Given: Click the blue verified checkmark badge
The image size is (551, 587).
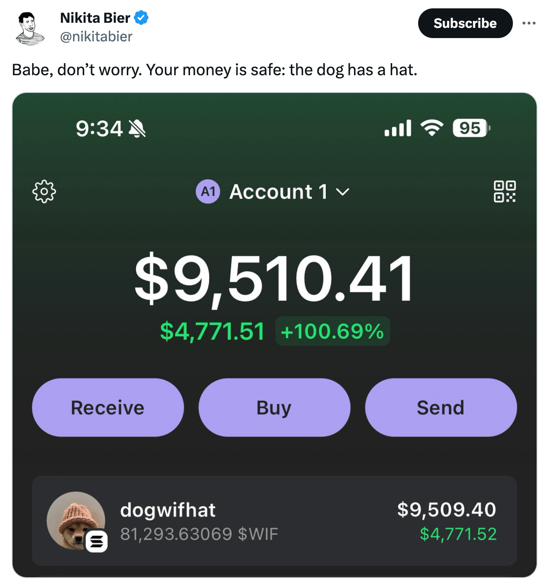Looking at the screenshot, I should (x=141, y=18).
